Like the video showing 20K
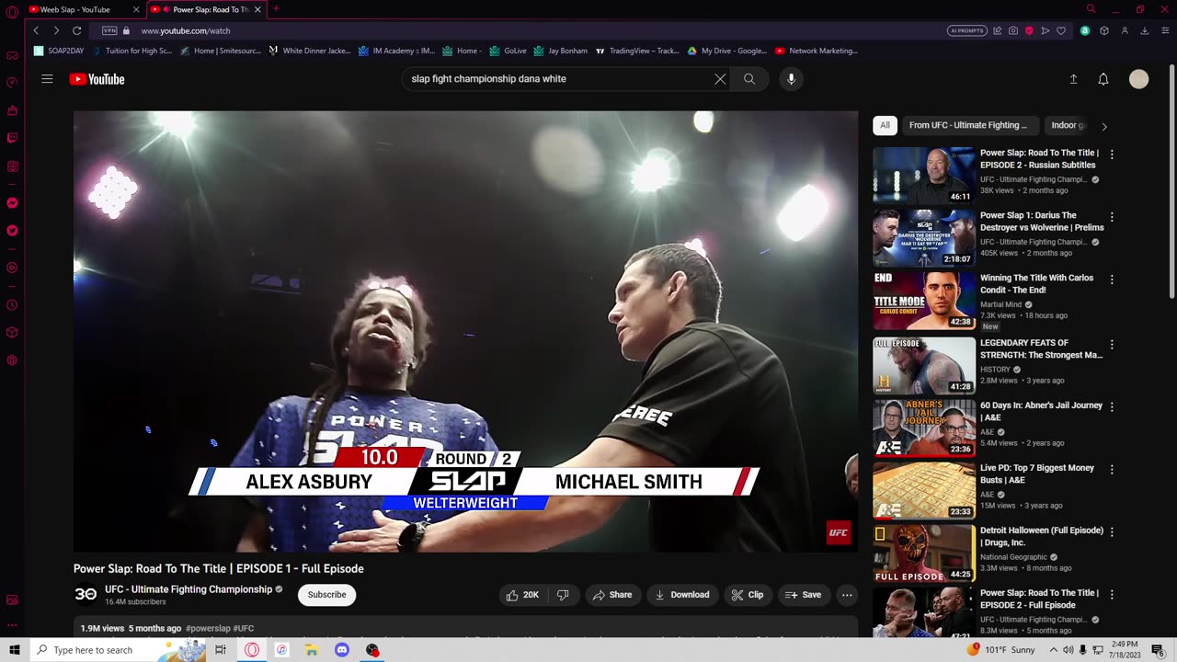The image size is (1177, 662). pos(522,595)
